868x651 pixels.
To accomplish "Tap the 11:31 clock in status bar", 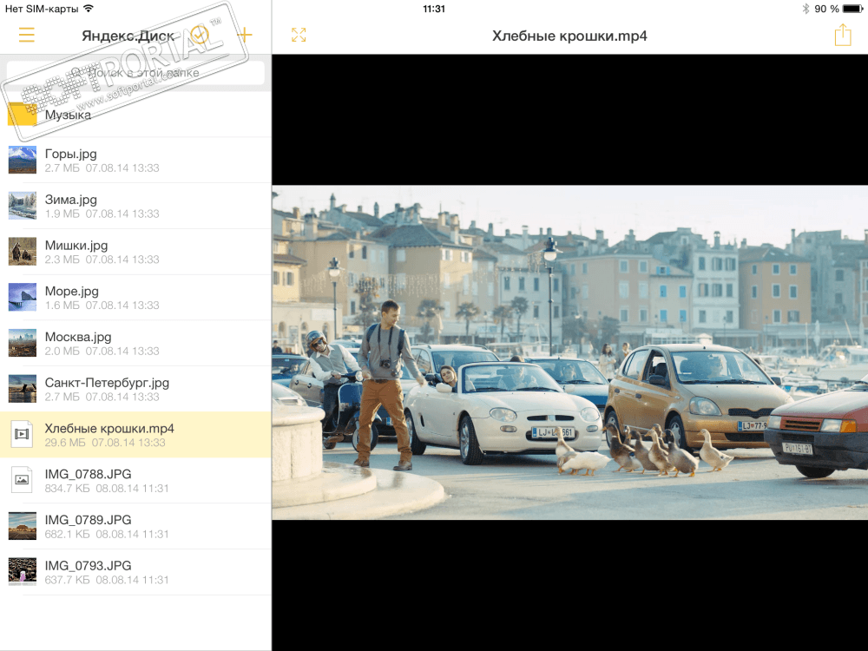I will [x=433, y=9].
